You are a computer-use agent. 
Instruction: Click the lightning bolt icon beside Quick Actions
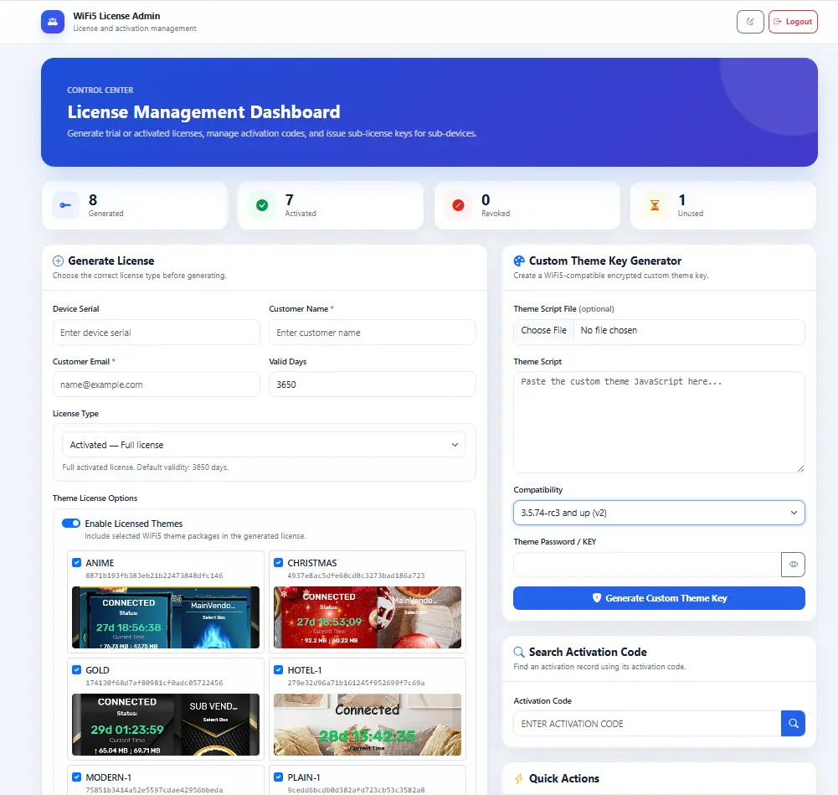519,778
